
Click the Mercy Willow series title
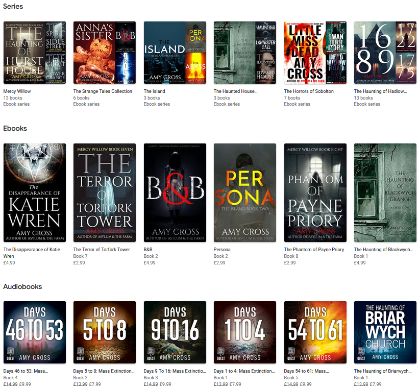(x=17, y=91)
